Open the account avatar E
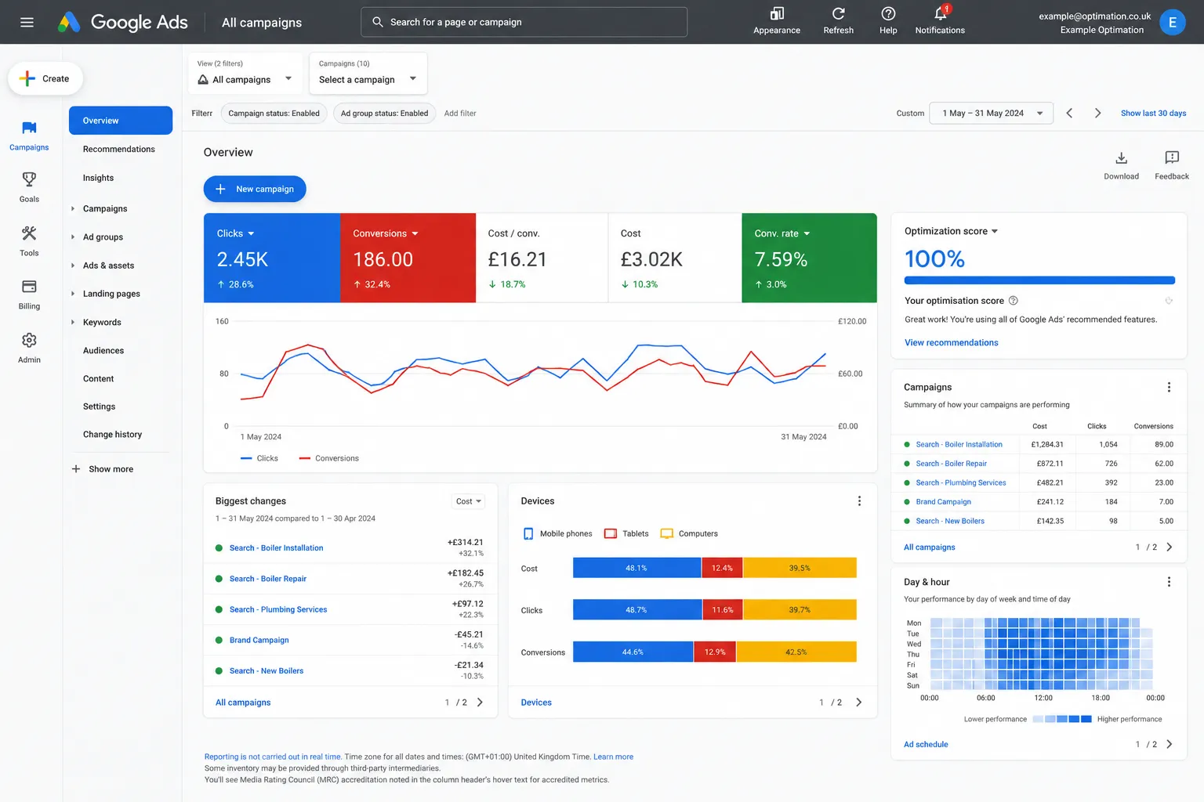The height and width of the screenshot is (802, 1204). [x=1172, y=22]
